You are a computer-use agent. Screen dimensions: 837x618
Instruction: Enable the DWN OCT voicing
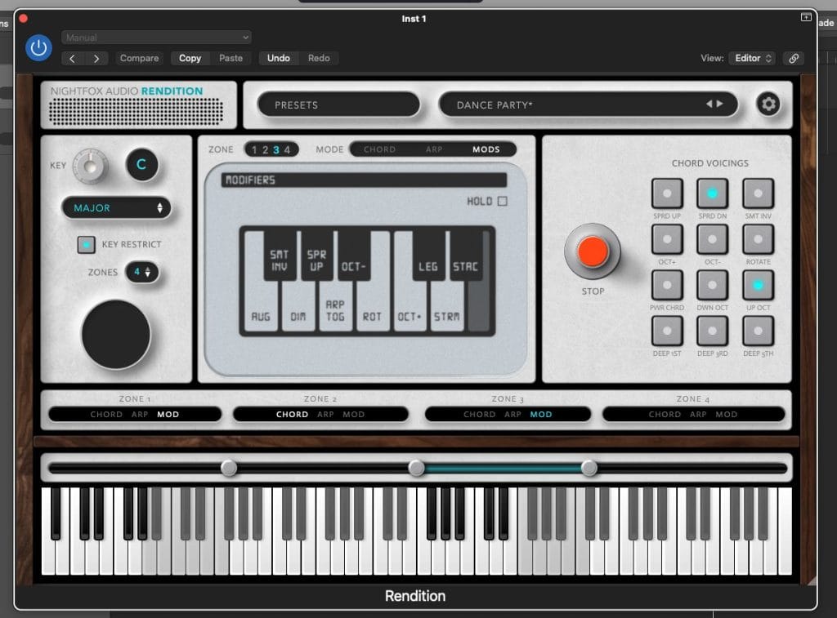tap(712, 285)
